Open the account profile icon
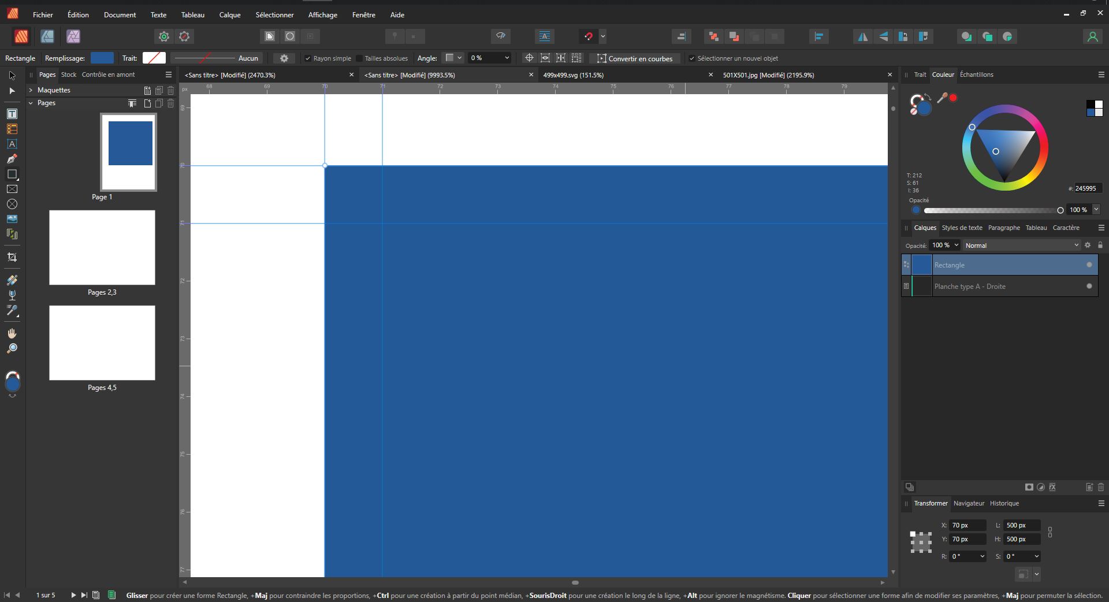Viewport: 1109px width, 602px height. click(1092, 36)
